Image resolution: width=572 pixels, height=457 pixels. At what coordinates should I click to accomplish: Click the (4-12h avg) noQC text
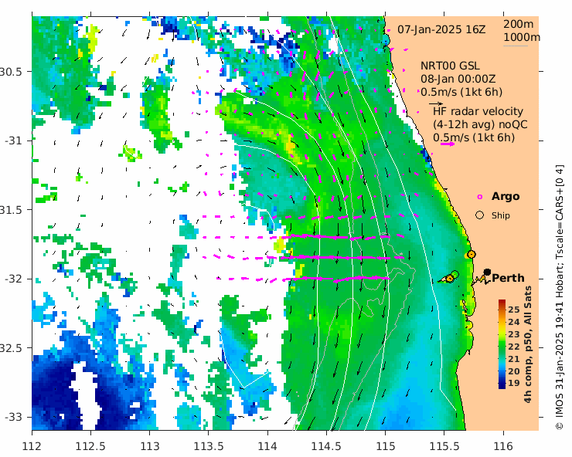pyautogui.click(x=480, y=124)
